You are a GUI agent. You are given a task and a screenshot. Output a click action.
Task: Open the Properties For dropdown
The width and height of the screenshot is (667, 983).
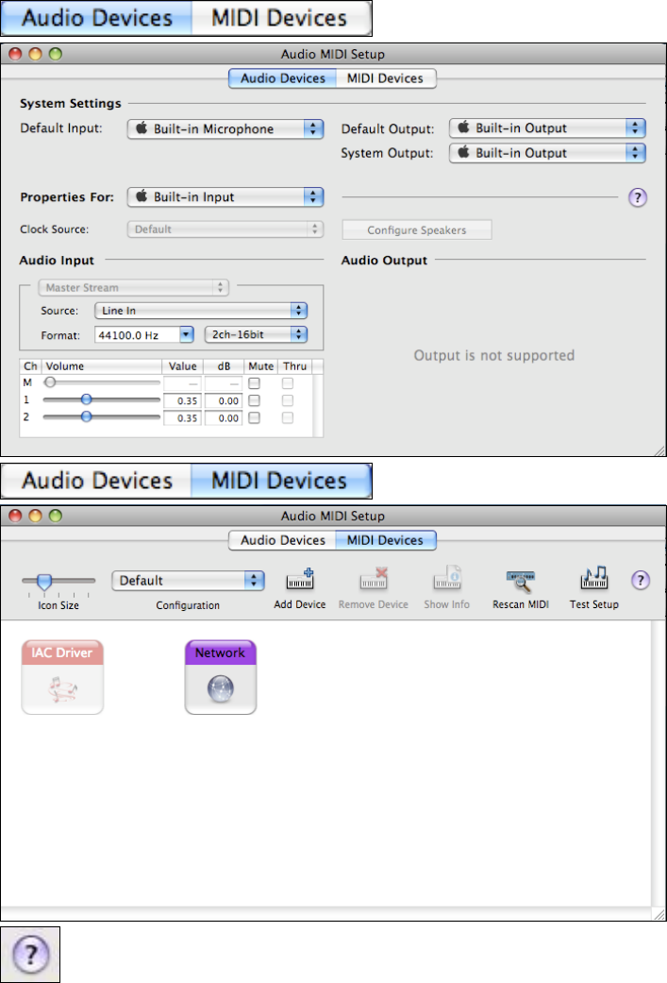[x=225, y=196]
